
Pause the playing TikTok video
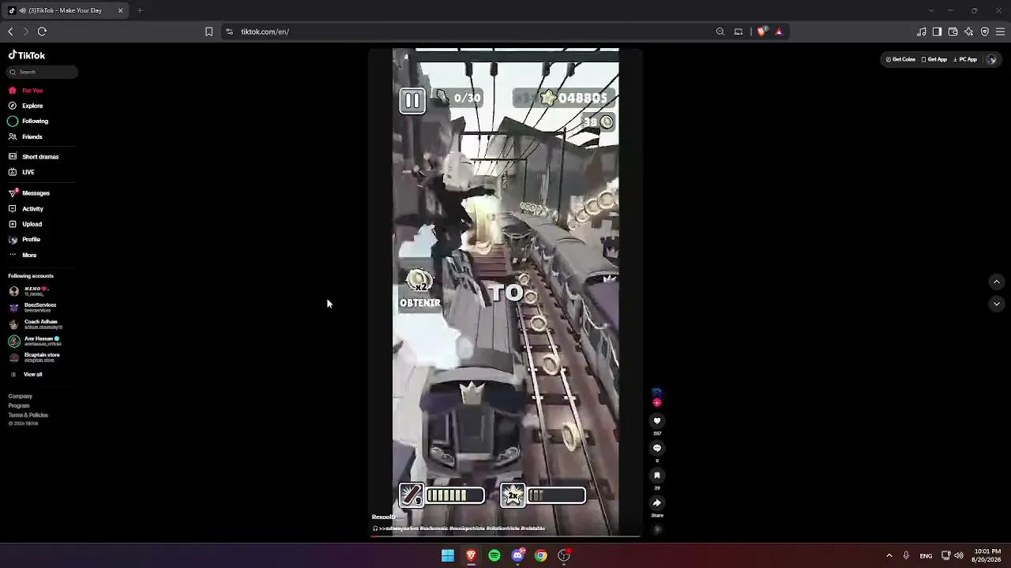[505, 292]
